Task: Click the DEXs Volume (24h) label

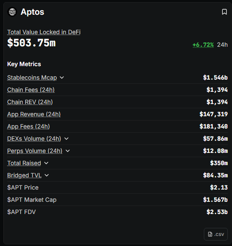Action: (x=34, y=139)
